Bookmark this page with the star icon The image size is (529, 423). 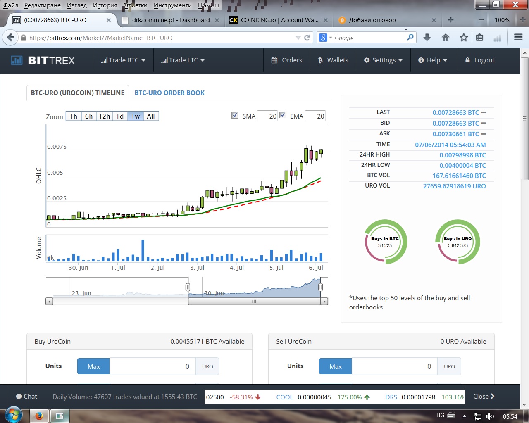tap(464, 38)
